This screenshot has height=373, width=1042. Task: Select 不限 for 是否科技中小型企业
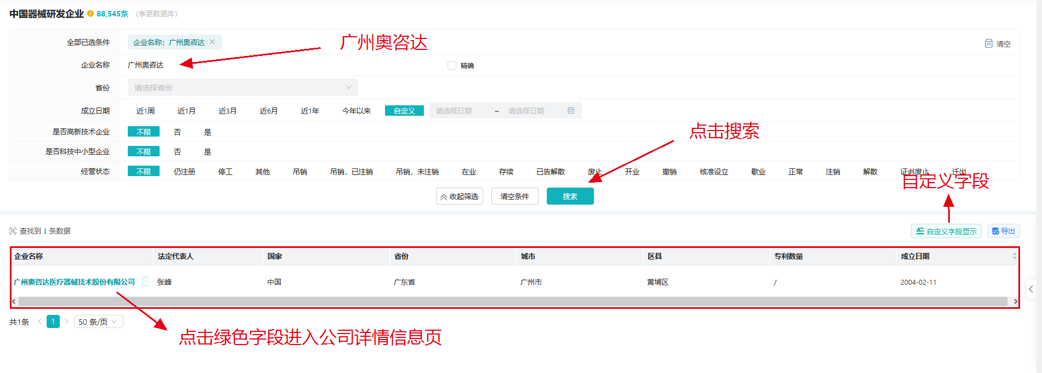(x=144, y=151)
